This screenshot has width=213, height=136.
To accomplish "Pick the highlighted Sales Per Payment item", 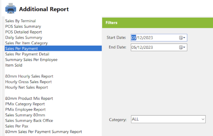I will 53,49.
